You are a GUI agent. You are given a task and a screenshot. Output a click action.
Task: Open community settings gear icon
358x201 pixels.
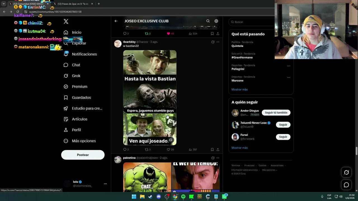[216, 21]
